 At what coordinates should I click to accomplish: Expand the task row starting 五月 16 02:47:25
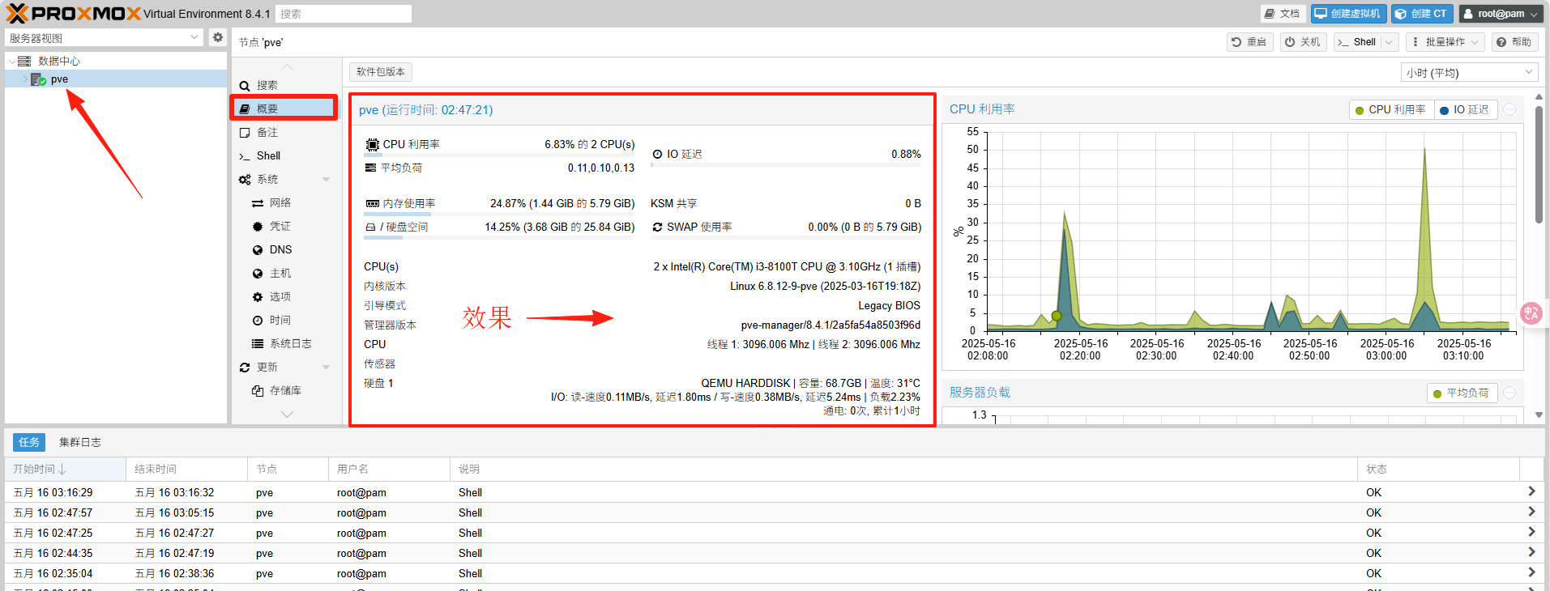pyautogui.click(x=1531, y=532)
